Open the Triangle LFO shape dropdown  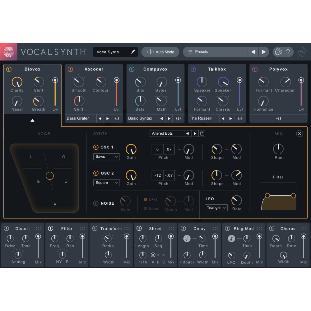pyautogui.click(x=216, y=207)
